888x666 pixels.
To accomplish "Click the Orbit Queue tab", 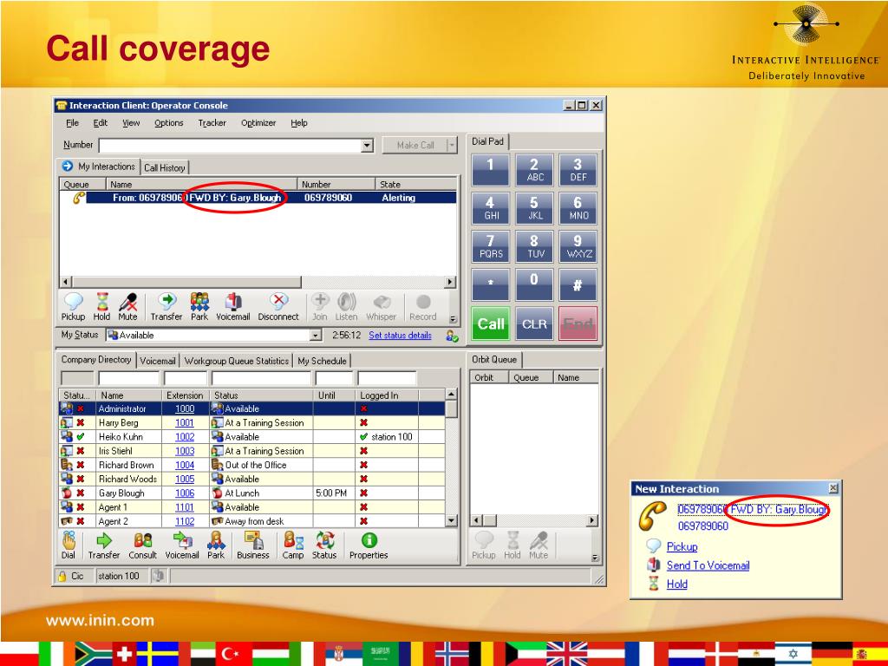I will tap(494, 360).
